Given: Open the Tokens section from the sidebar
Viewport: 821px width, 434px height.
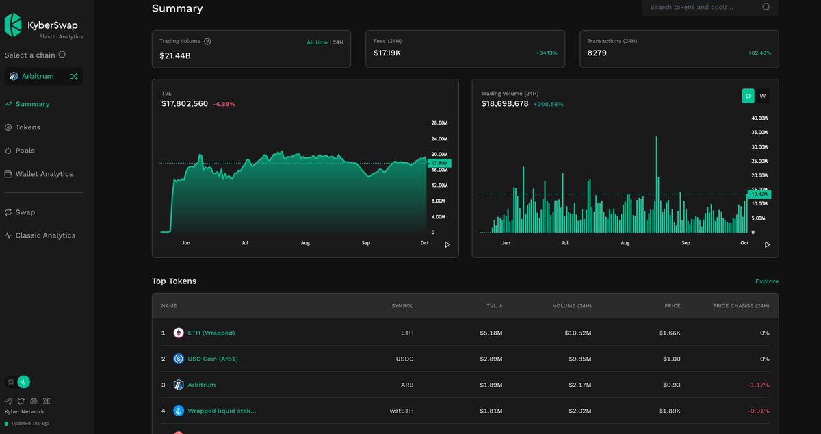Looking at the screenshot, I should pos(26,127).
